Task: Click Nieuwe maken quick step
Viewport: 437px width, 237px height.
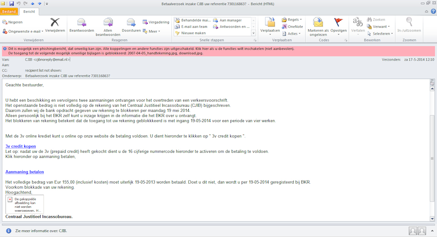Action: 190,33
